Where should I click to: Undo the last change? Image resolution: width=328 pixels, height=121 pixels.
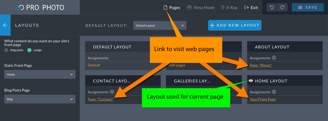tap(272, 7)
